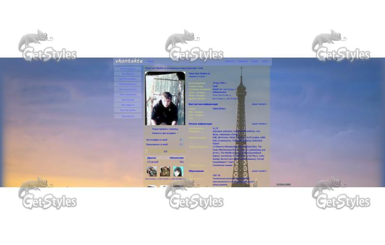Open 'Мои Сообщения' sidebar item
Screen dimensions: 385x245
pyautogui.click(x=128, y=94)
